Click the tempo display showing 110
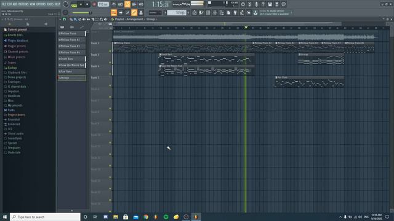Viewport: 394px width, 221px height. click(103, 4)
